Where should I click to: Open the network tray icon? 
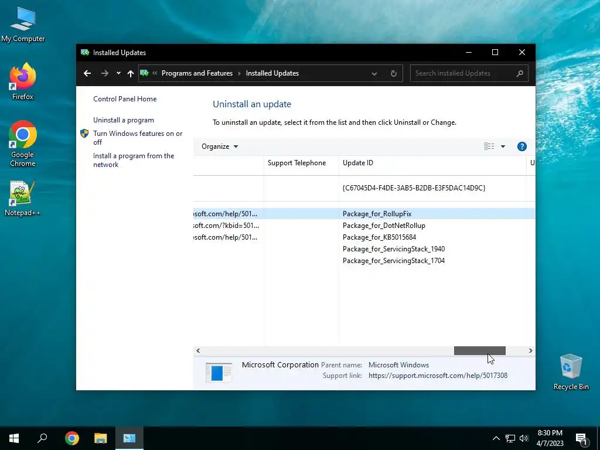pos(510,438)
